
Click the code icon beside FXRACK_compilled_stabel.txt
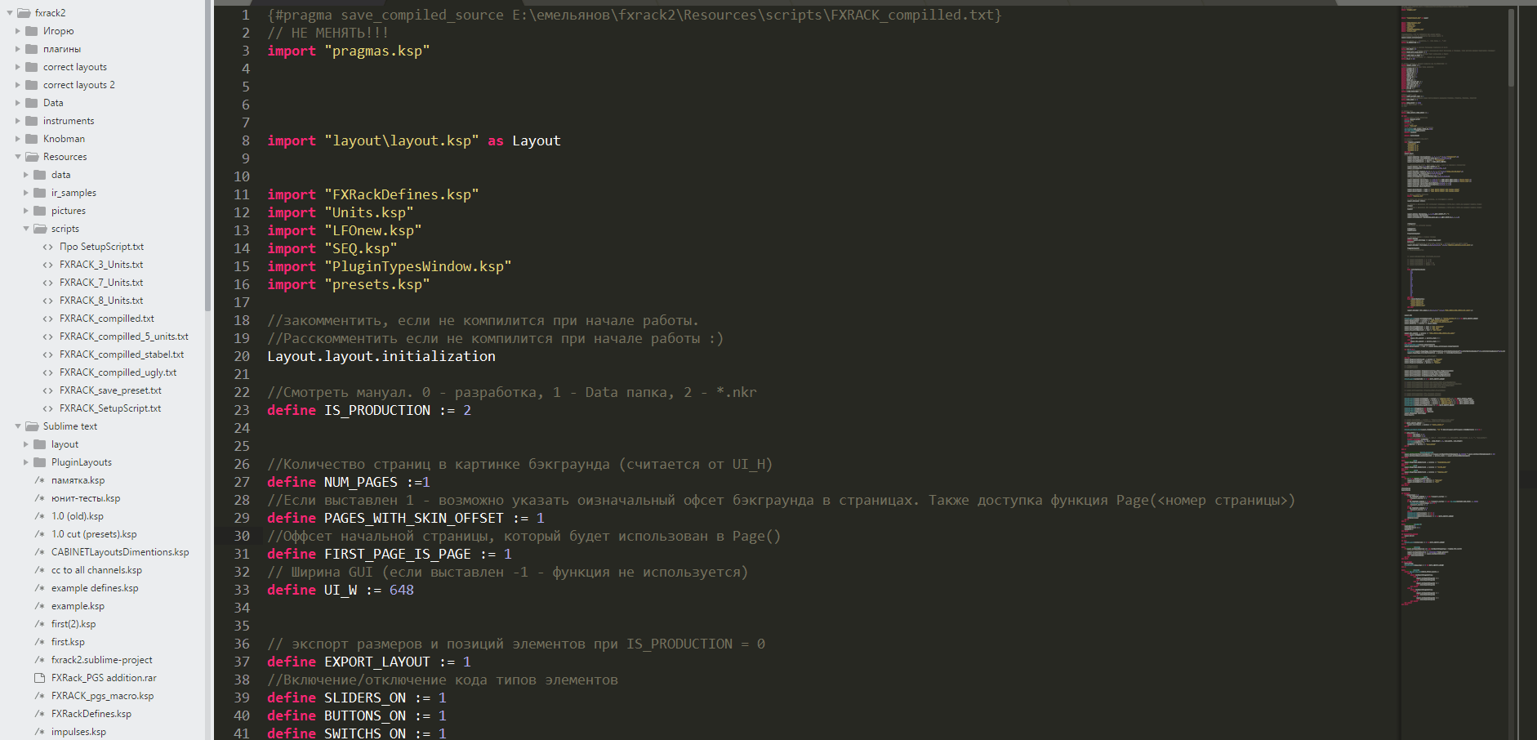pyautogui.click(x=48, y=354)
